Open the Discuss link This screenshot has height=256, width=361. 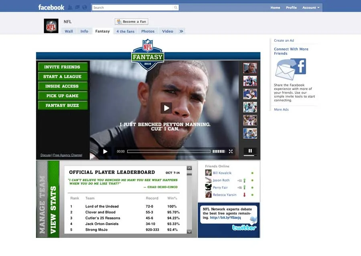(46, 155)
